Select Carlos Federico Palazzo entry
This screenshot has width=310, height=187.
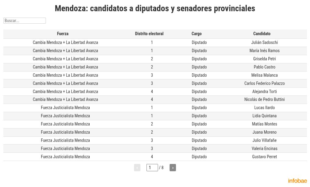(264, 83)
